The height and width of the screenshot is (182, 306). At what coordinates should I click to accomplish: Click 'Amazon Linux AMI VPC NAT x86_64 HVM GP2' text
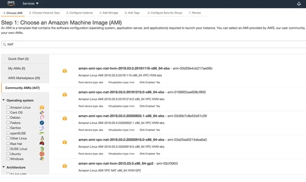point(110,170)
